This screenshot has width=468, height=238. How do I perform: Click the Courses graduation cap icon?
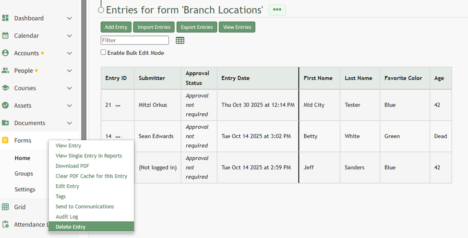[5, 88]
